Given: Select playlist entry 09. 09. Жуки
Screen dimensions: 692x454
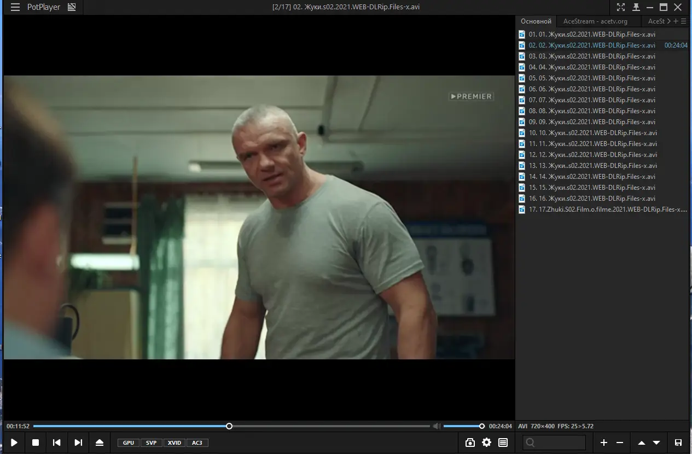Looking at the screenshot, I should coord(603,122).
